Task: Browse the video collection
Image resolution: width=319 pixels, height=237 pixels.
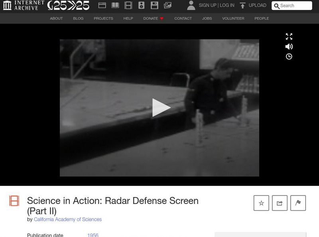Action: click(x=128, y=5)
